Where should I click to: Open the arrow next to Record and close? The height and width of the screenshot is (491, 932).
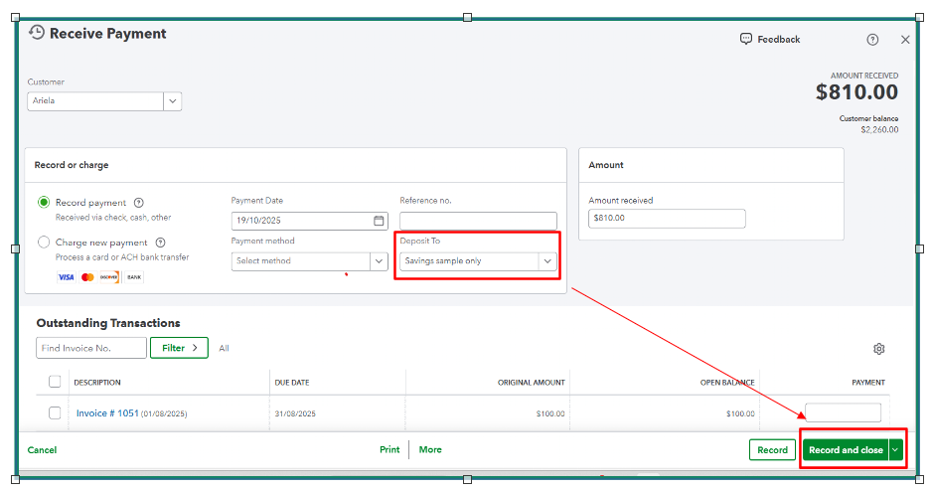point(895,450)
